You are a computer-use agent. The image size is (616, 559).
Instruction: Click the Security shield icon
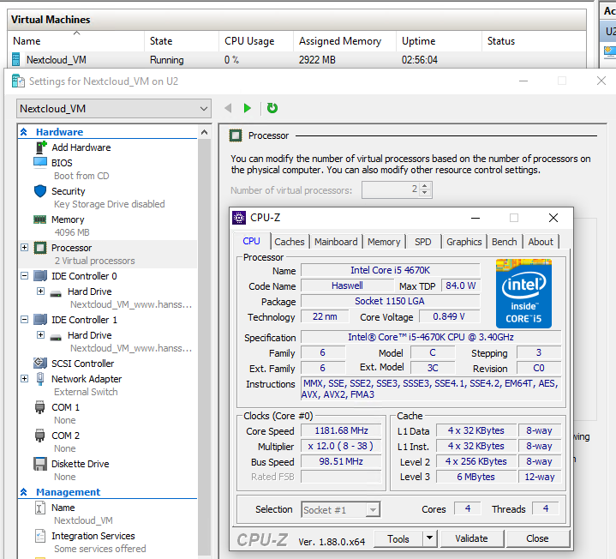click(40, 191)
